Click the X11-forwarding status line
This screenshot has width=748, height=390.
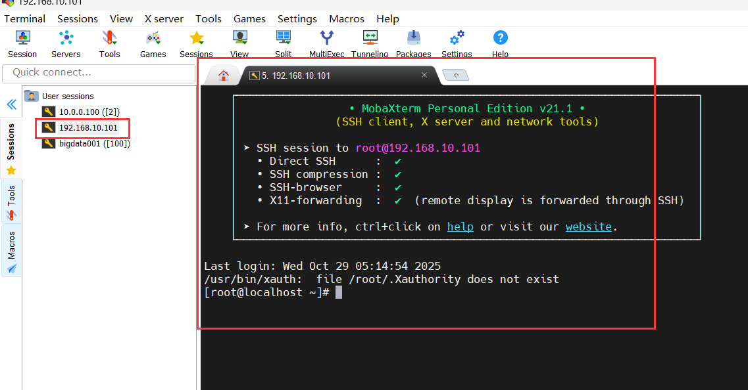[470, 200]
